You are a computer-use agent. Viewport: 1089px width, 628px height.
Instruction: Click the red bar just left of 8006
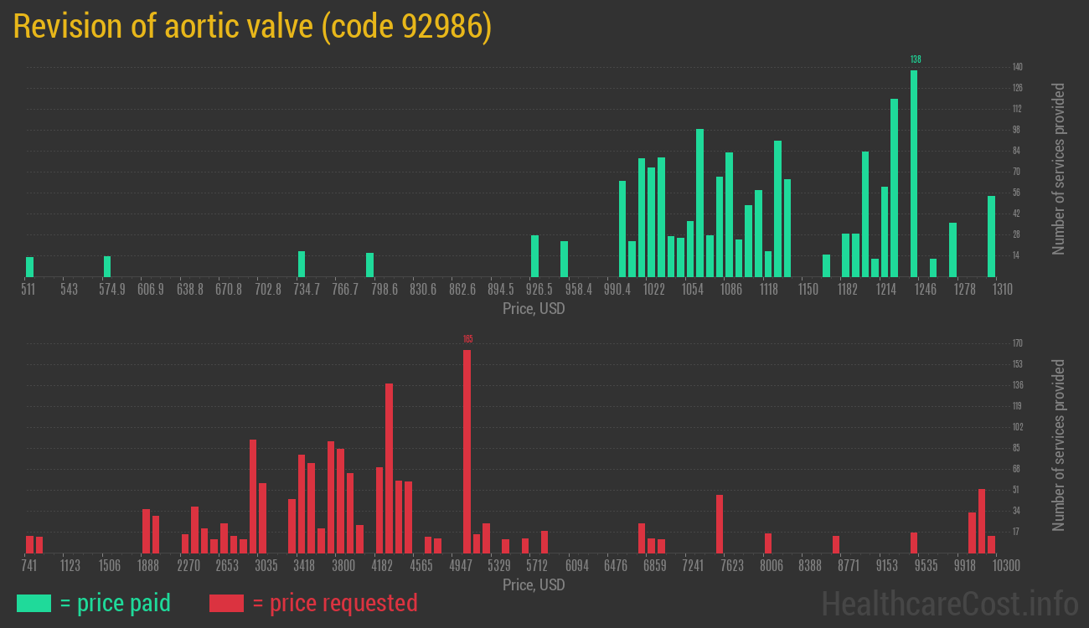[768, 543]
